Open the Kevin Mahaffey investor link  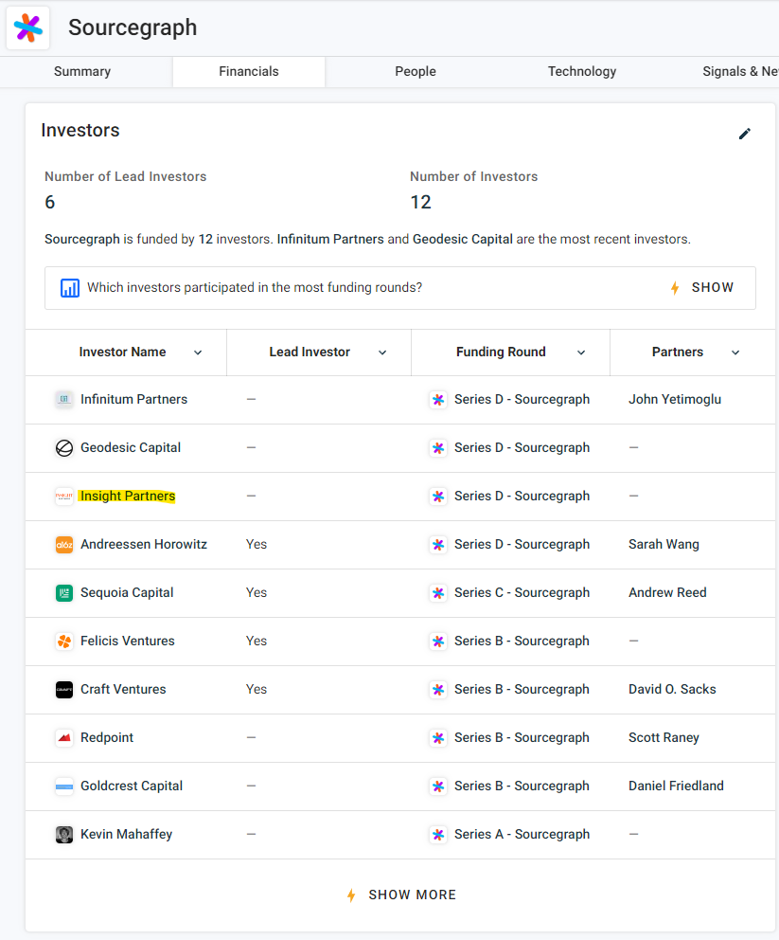point(126,835)
